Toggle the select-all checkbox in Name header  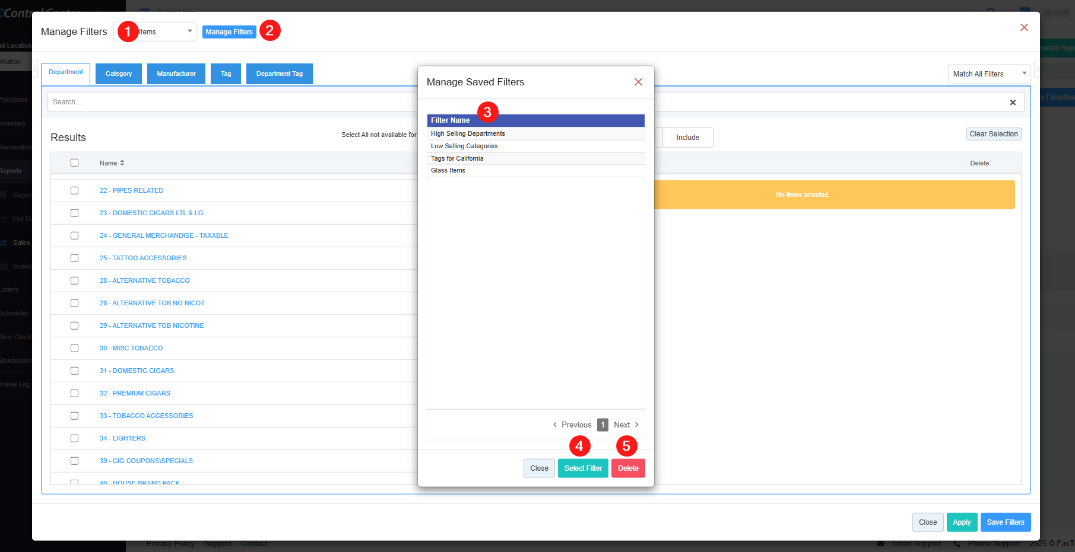[74, 163]
